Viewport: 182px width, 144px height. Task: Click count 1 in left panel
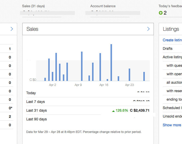click(x=10, y=49)
